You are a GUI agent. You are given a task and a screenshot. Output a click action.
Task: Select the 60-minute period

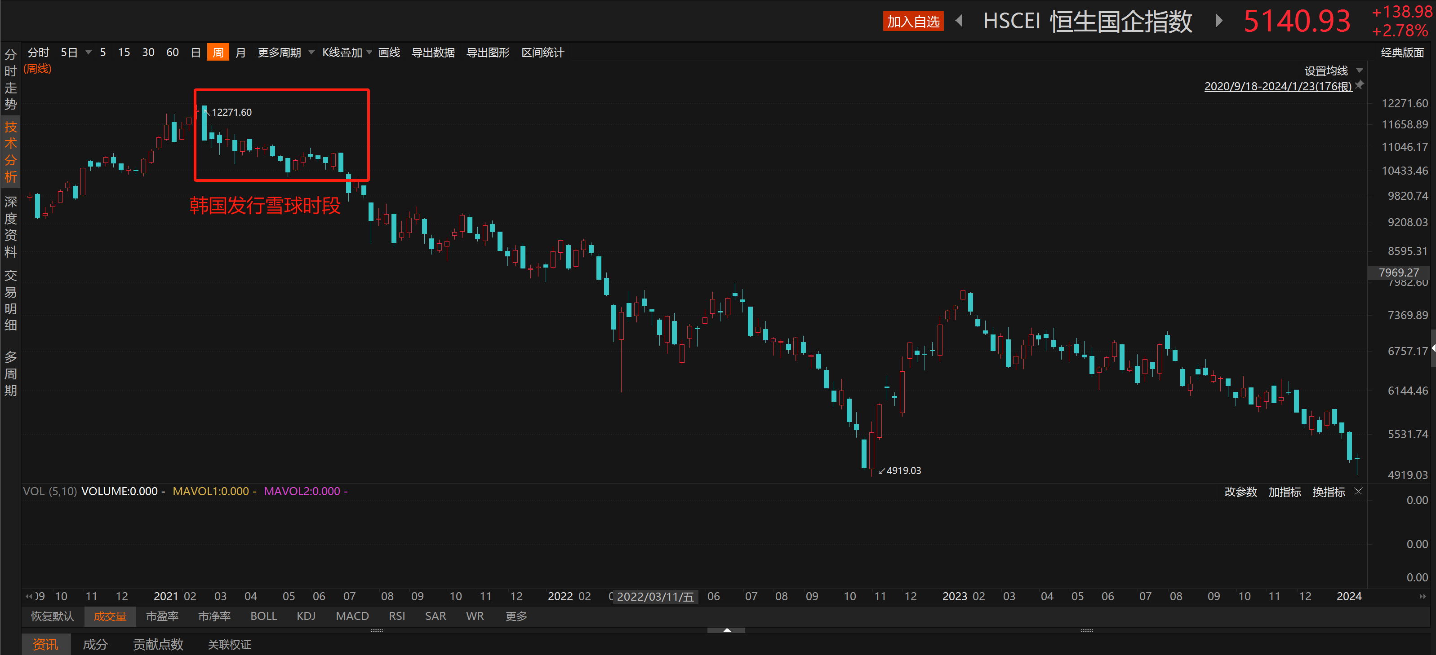(x=172, y=53)
